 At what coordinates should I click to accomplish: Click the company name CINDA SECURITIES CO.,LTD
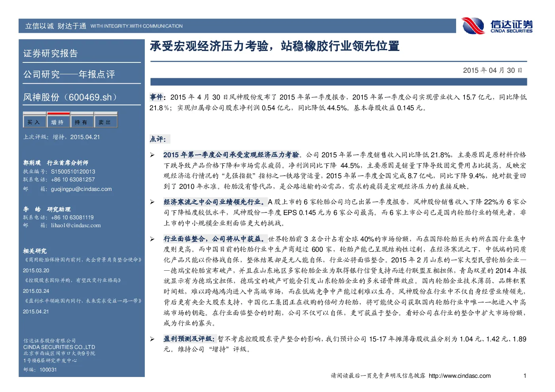(x=59, y=347)
